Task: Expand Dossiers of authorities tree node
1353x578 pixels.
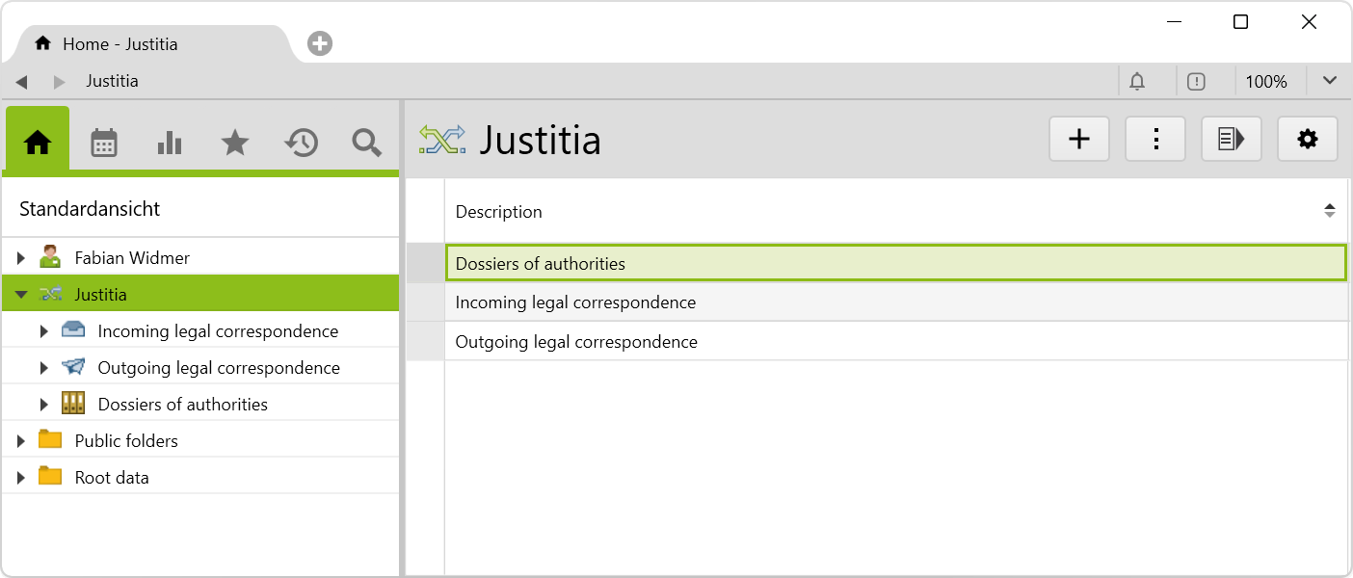Action: tap(44, 405)
